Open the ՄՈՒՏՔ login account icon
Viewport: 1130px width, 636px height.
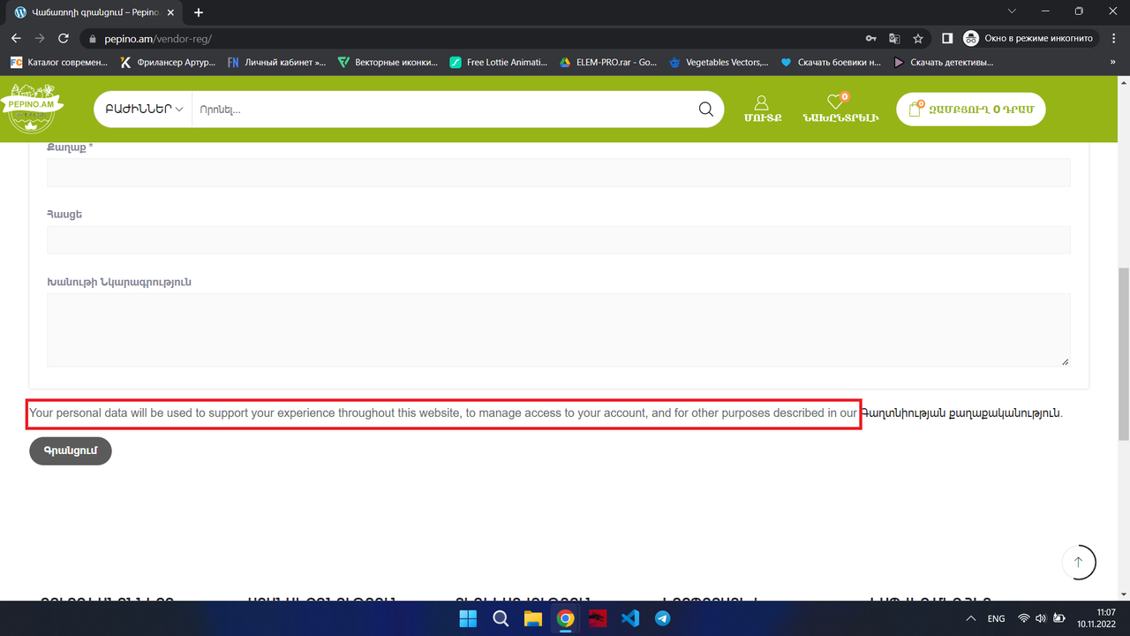tap(762, 110)
